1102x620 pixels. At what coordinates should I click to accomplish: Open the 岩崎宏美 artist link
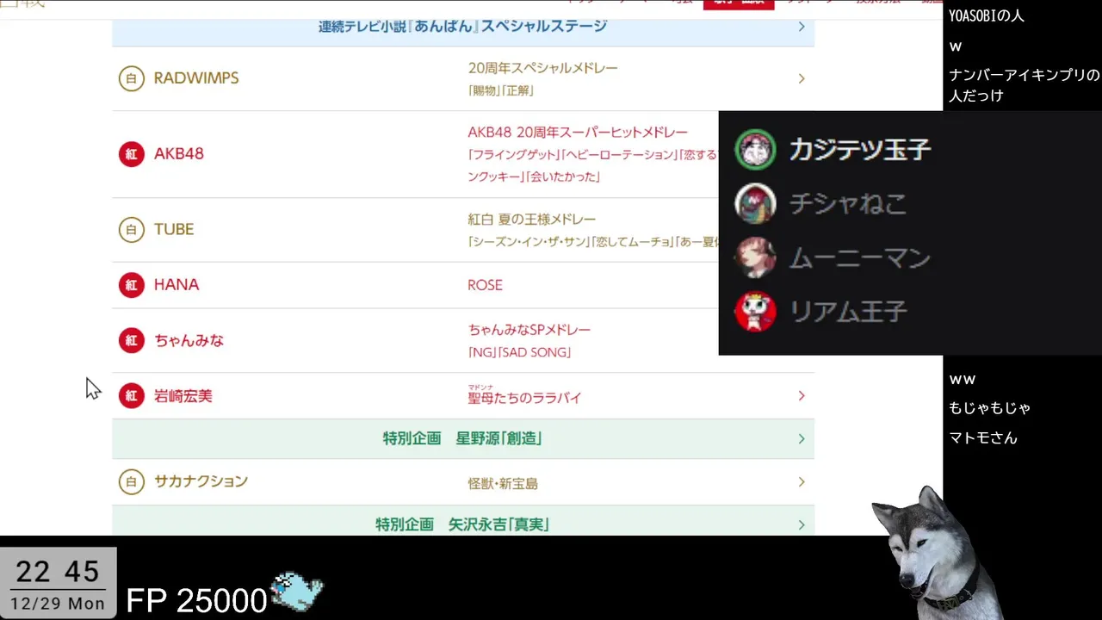183,396
